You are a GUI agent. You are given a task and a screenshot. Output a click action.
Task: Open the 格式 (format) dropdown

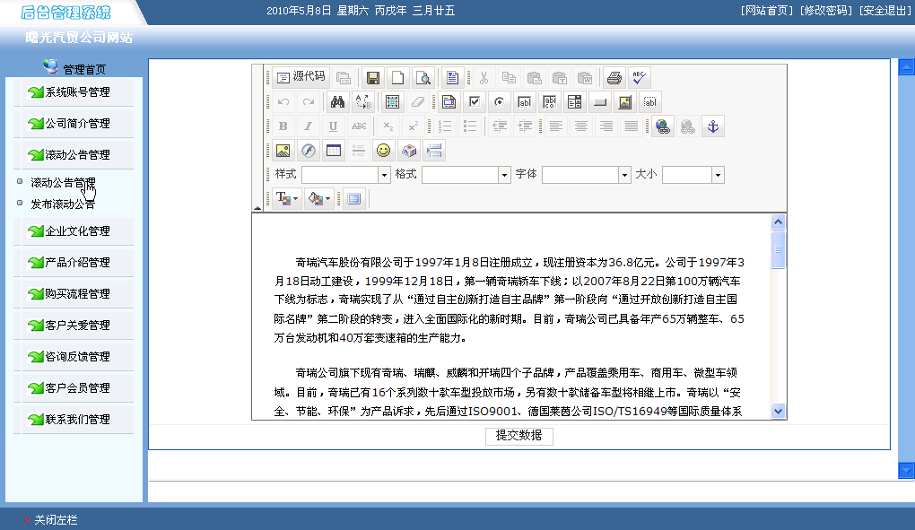[x=466, y=175]
